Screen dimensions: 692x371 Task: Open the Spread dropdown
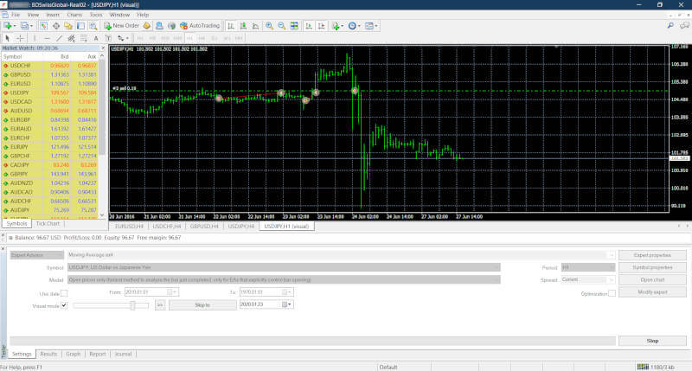coord(611,280)
